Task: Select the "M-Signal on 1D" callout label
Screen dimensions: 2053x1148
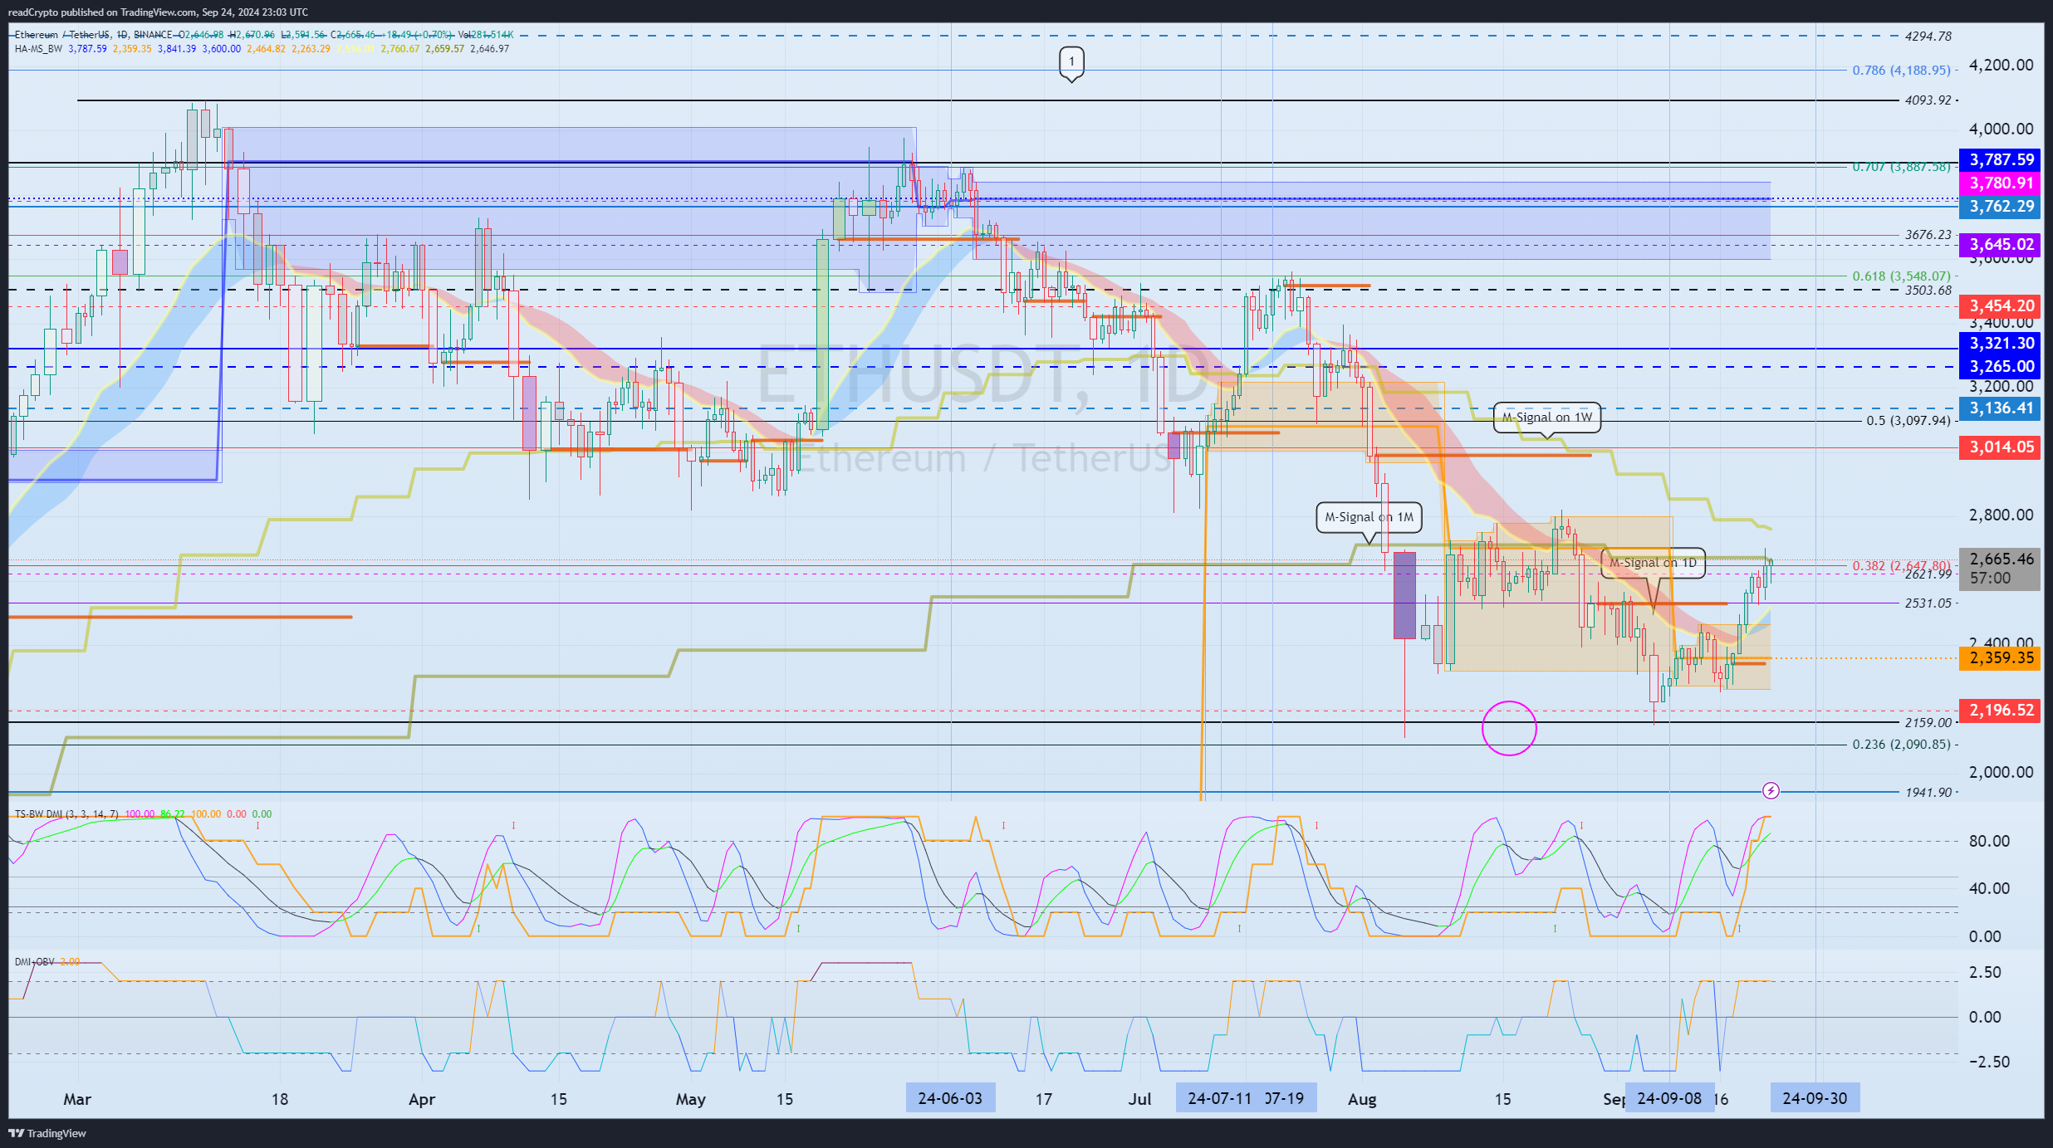Action: point(1653,563)
